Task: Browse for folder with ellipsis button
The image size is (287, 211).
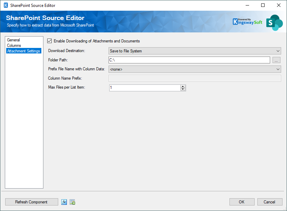Action: coord(276,60)
